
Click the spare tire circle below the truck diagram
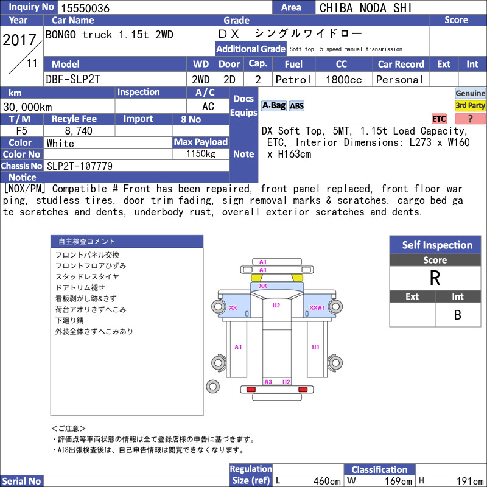pyautogui.click(x=212, y=387)
